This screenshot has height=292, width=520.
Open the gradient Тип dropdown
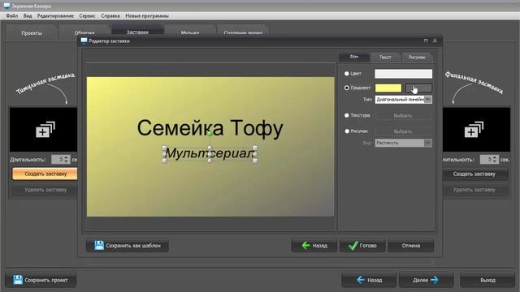click(428, 99)
